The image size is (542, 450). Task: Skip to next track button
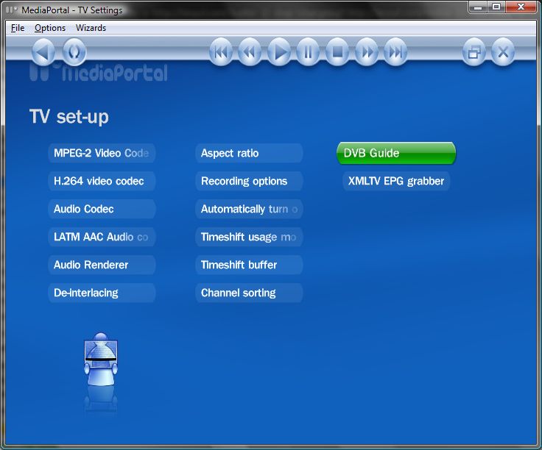[x=395, y=52]
